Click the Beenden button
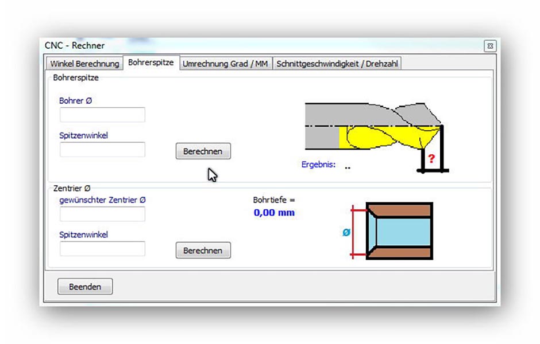The width and height of the screenshot is (540, 344). (x=85, y=287)
